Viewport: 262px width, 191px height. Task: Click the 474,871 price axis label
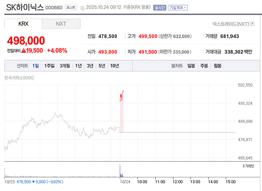tap(245, 139)
